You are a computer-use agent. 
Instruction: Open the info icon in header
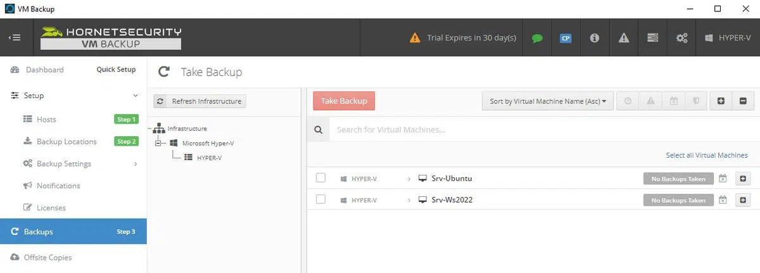coord(594,38)
